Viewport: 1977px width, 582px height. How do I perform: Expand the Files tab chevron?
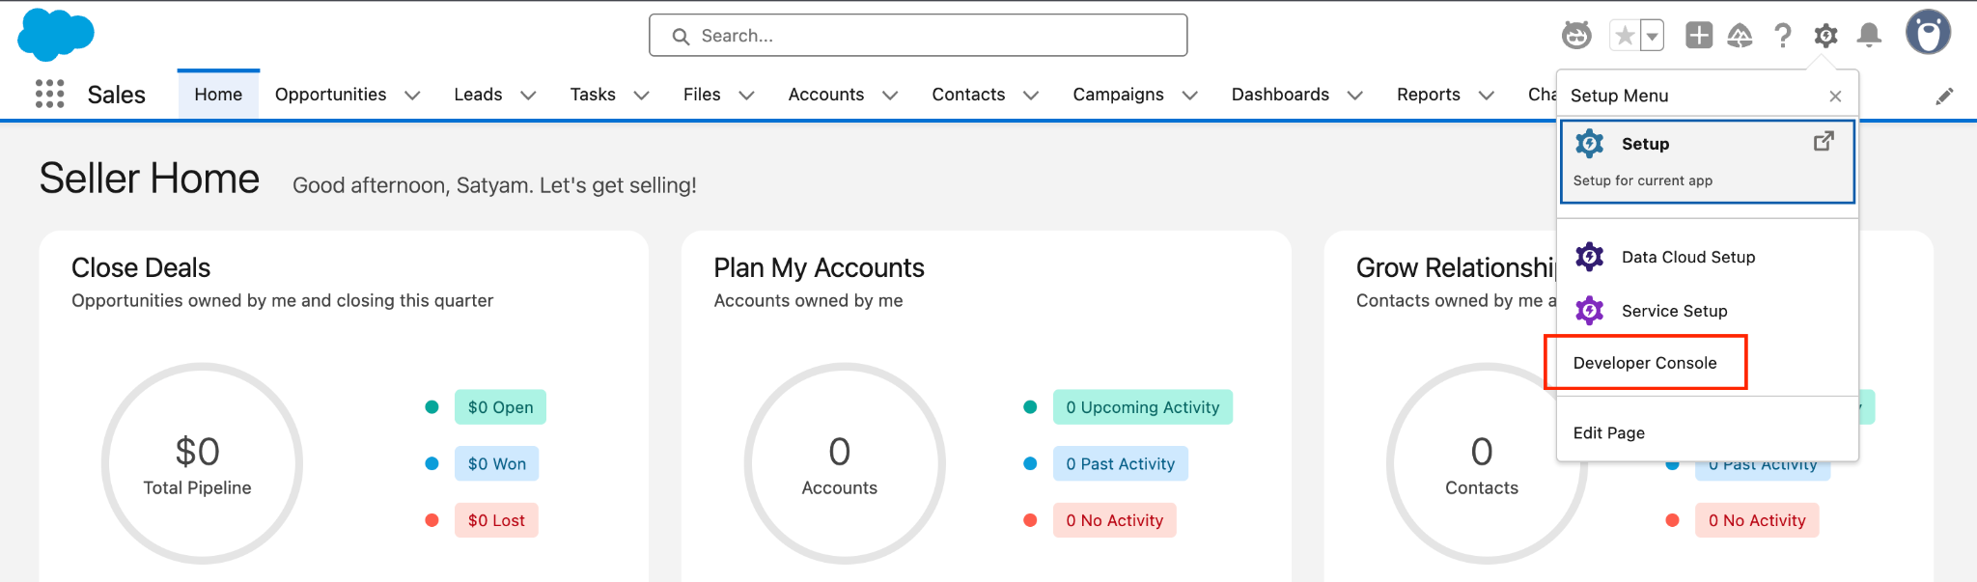coord(746,96)
